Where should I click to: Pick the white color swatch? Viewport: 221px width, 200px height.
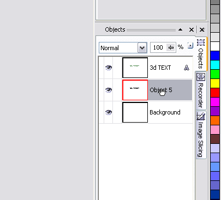click(215, 46)
